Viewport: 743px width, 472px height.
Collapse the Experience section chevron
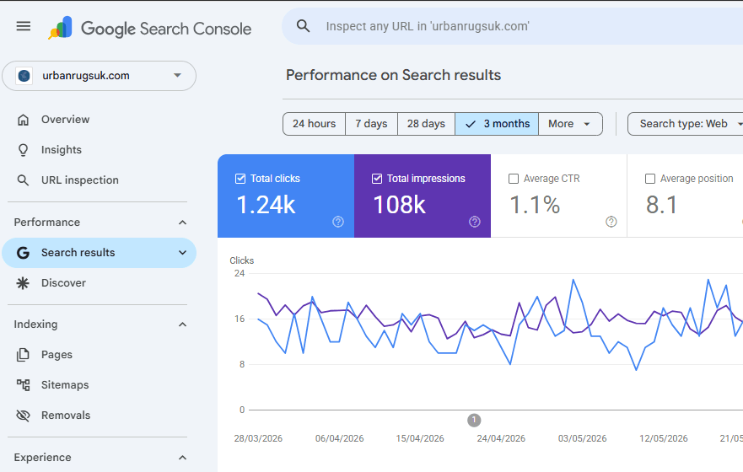(x=182, y=458)
